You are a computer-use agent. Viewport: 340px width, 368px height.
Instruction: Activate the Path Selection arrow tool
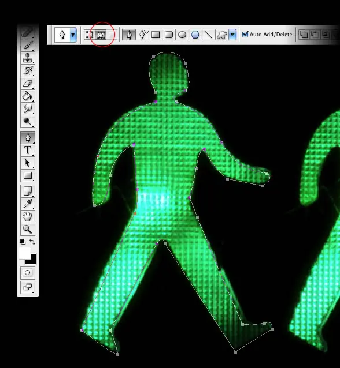pyautogui.click(x=28, y=163)
